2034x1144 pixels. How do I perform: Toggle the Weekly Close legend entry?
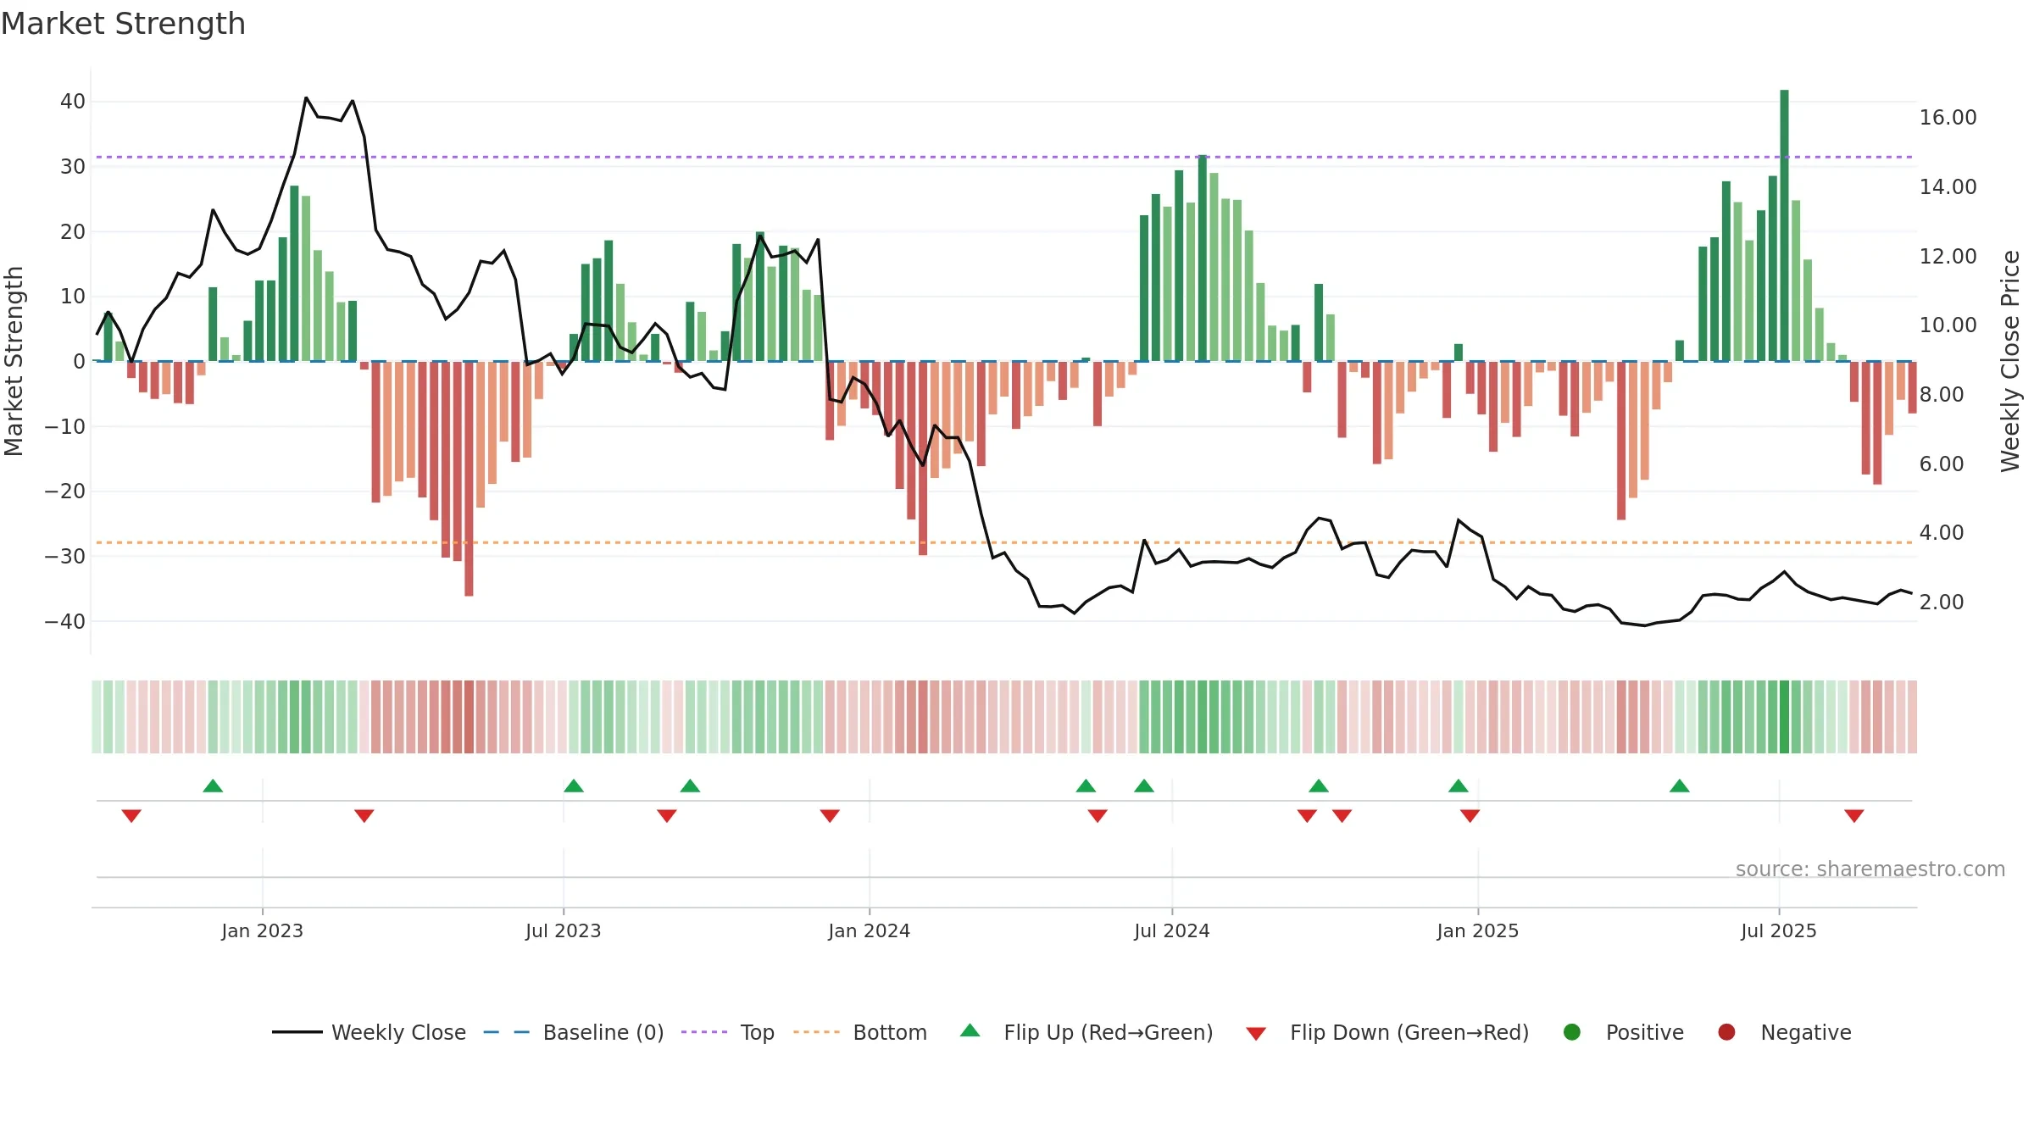pos(369,1032)
